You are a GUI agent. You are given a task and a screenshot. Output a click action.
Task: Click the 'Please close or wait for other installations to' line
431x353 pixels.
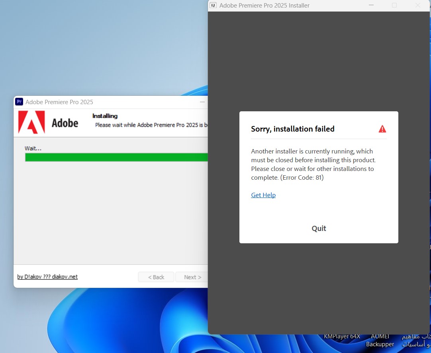pos(312,169)
